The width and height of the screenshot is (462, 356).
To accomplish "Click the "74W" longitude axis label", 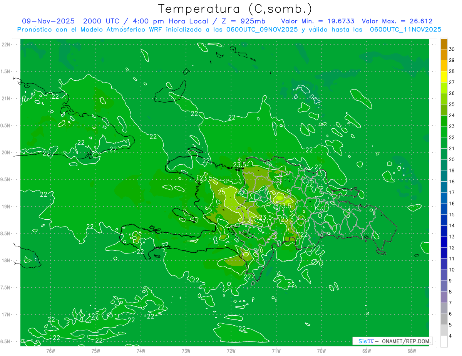I will (x=141, y=351).
